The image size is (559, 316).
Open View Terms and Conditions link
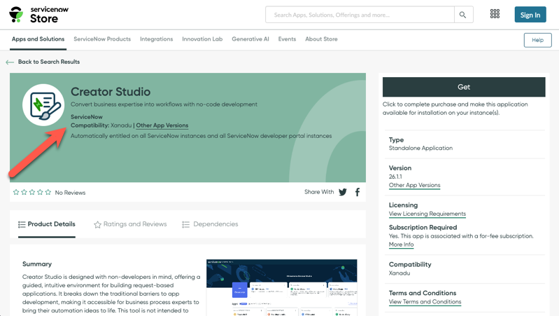tap(425, 302)
